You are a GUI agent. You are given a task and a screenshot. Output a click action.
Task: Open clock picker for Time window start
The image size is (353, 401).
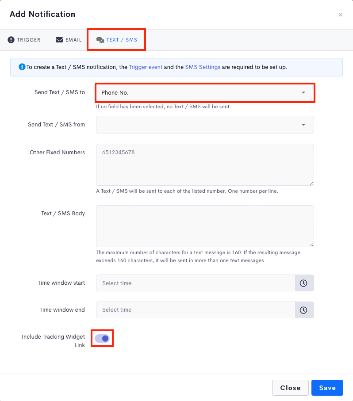point(303,283)
